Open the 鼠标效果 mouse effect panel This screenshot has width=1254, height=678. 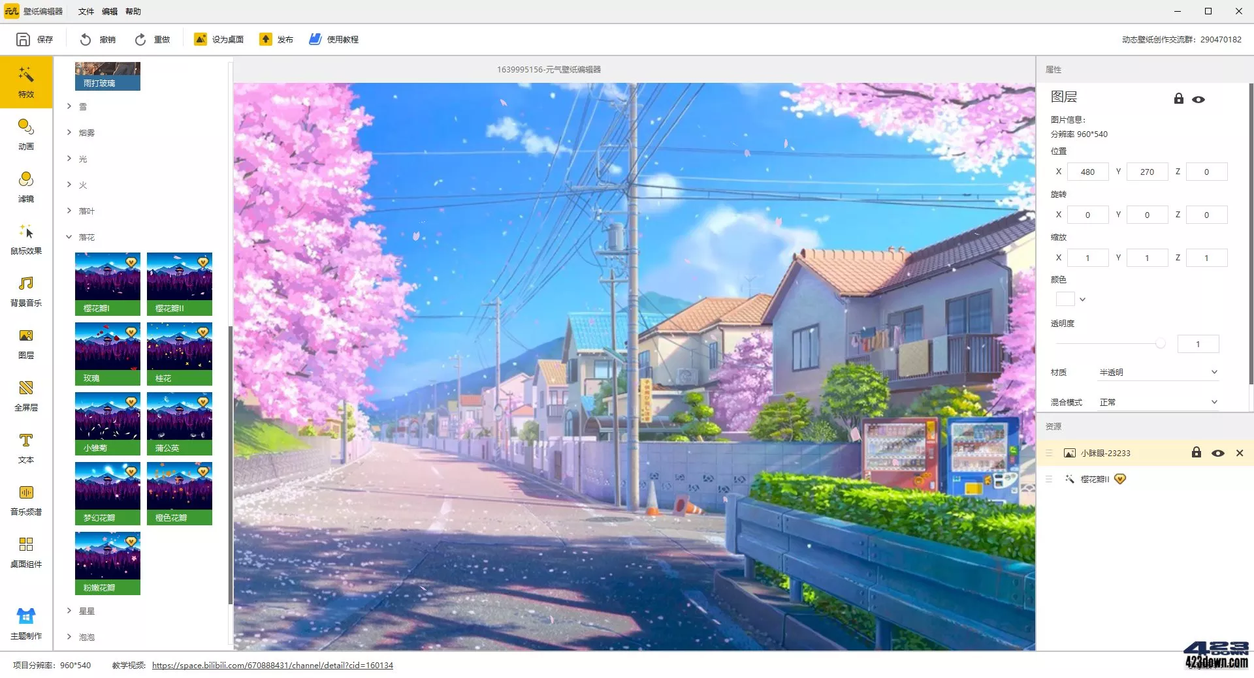coord(26,238)
